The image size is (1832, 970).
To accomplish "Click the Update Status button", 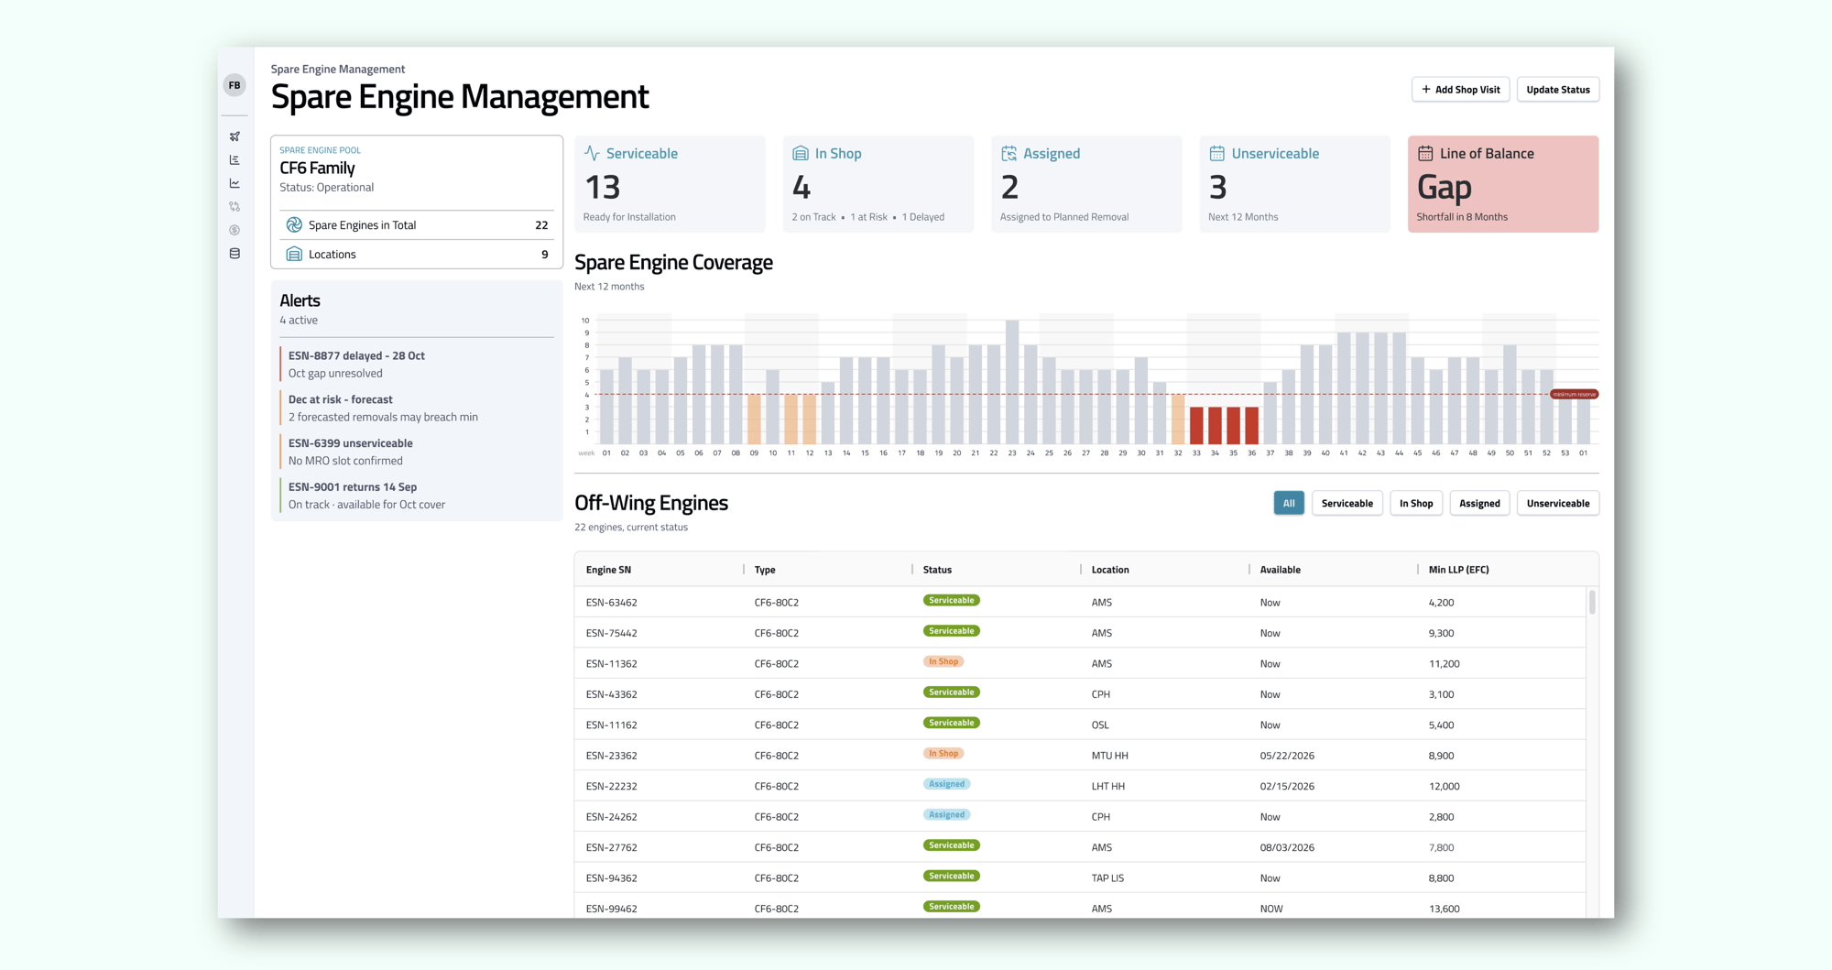I will click(x=1557, y=89).
